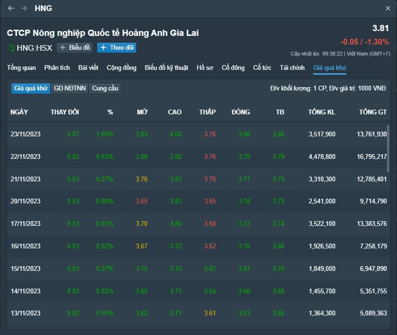Click total value 5,089,363
The image size is (397, 335).
click(x=373, y=313)
